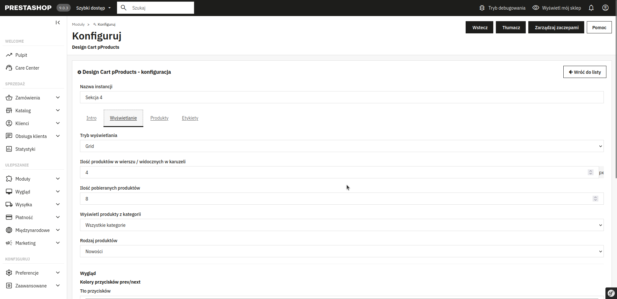This screenshot has height=299, width=617.
Task: Click the Zamówienia basket icon
Action: pos(9,98)
